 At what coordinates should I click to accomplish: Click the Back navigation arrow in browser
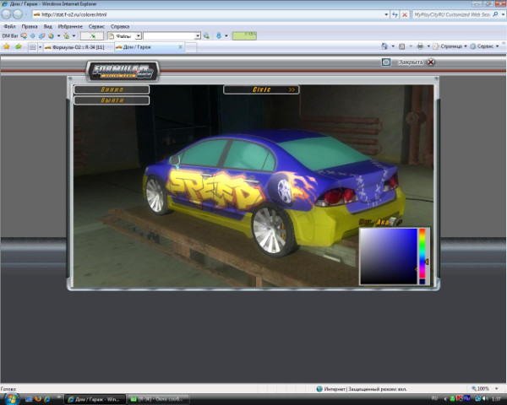tap(8, 14)
